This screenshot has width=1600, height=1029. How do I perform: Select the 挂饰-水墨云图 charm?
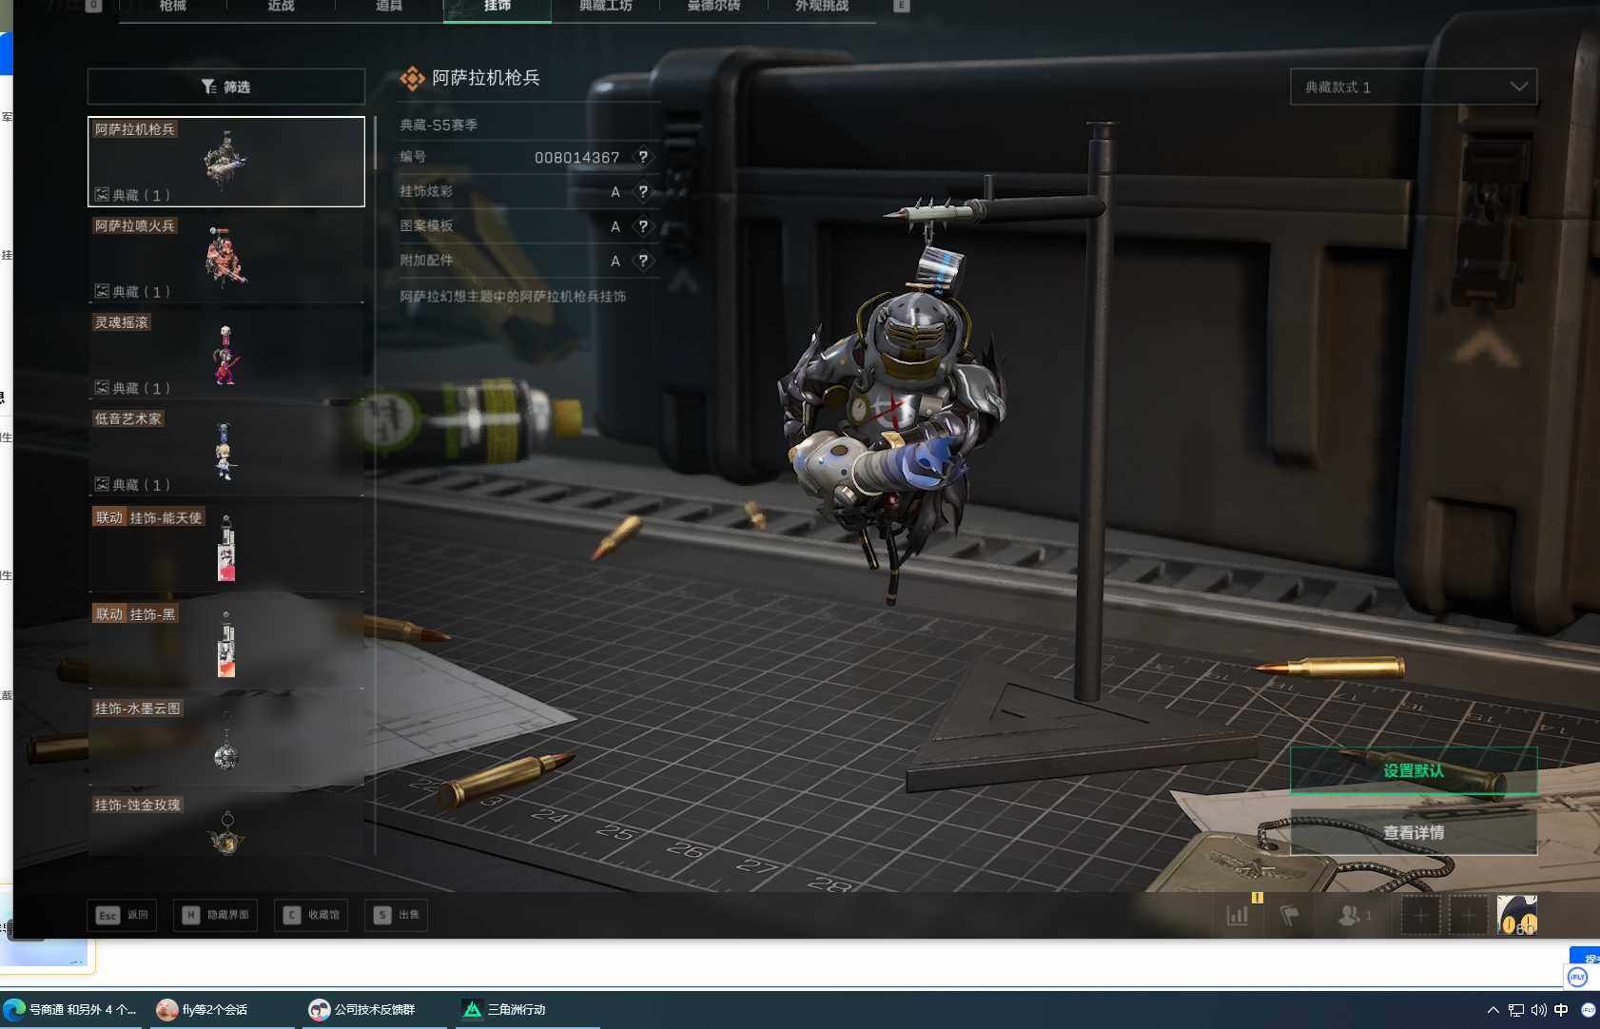point(225,742)
